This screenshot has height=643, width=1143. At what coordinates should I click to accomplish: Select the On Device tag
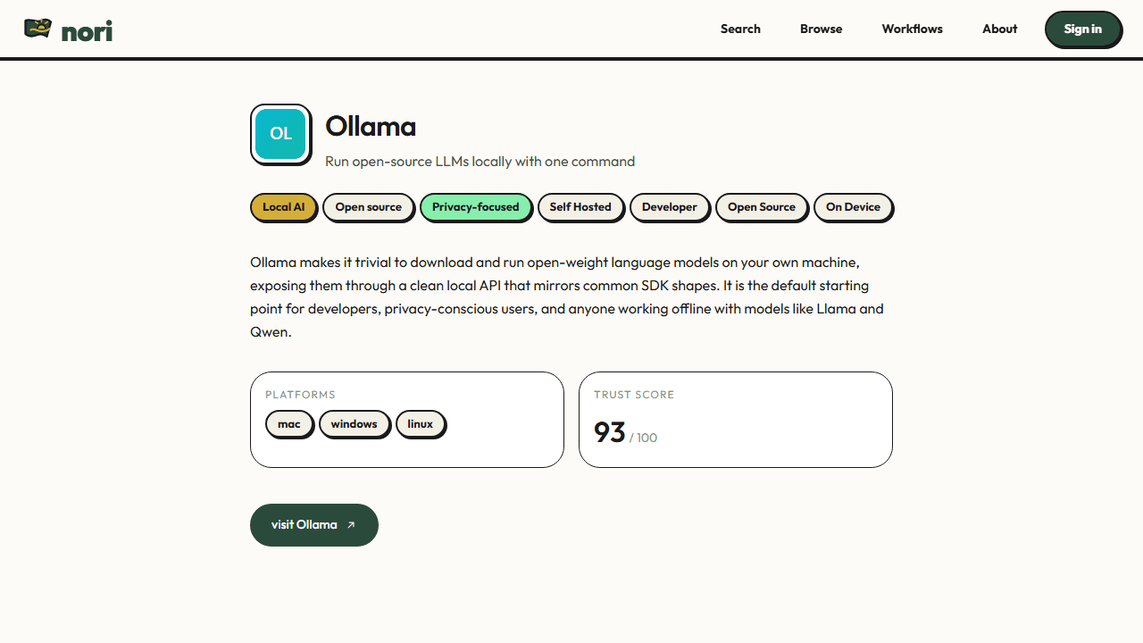(853, 207)
